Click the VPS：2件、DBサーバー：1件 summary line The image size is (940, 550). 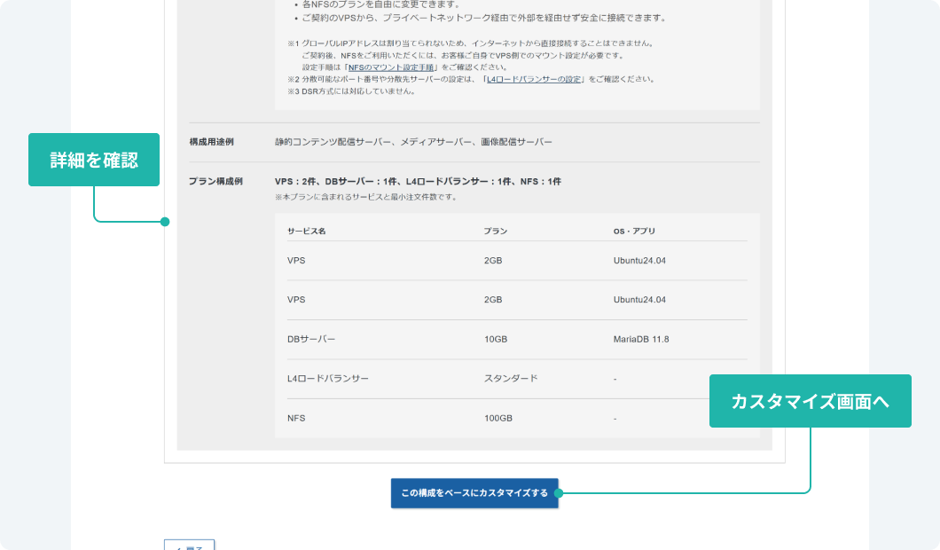click(418, 181)
